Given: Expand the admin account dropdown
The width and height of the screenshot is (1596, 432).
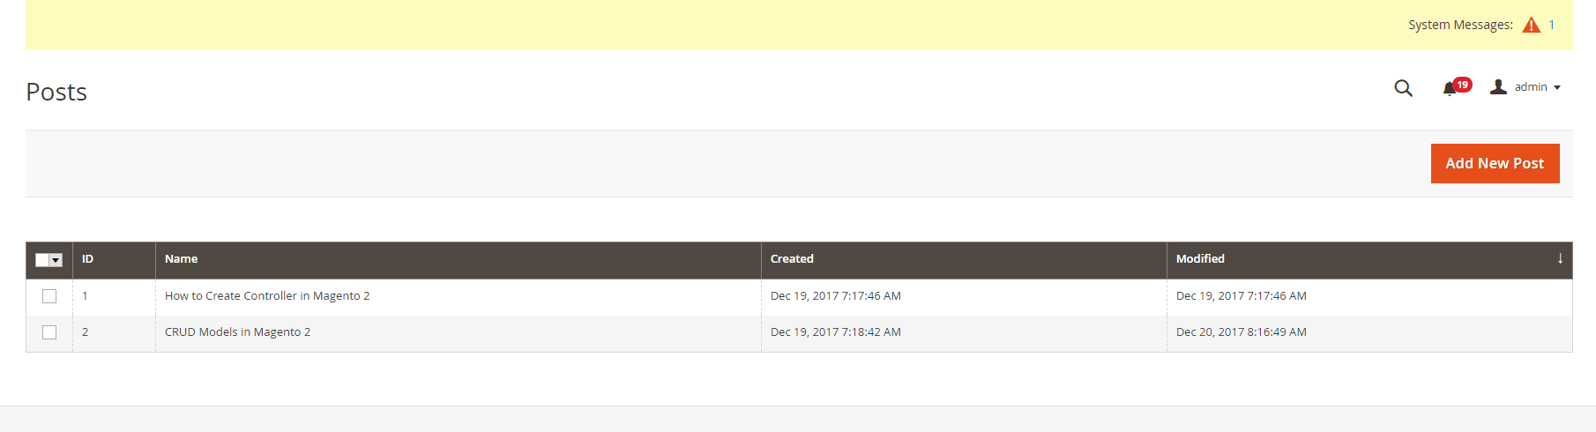Looking at the screenshot, I should pos(1557,87).
